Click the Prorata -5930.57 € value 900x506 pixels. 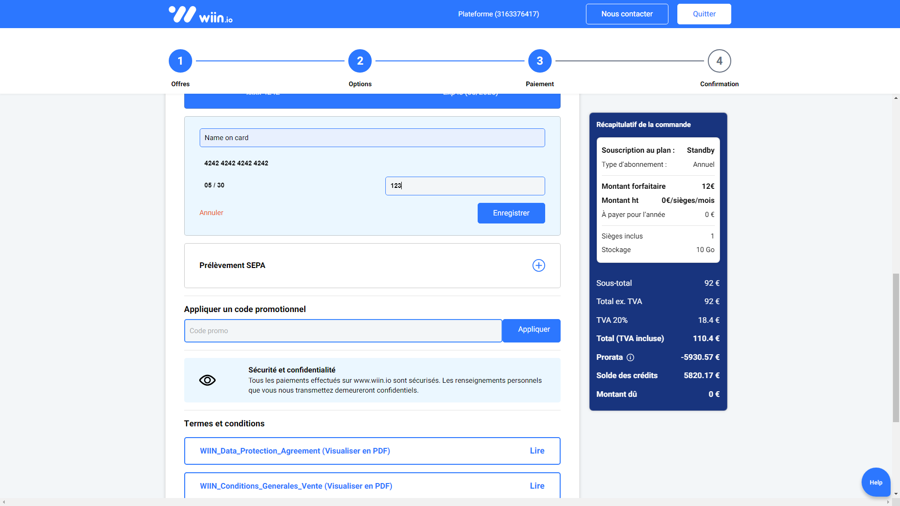point(700,357)
